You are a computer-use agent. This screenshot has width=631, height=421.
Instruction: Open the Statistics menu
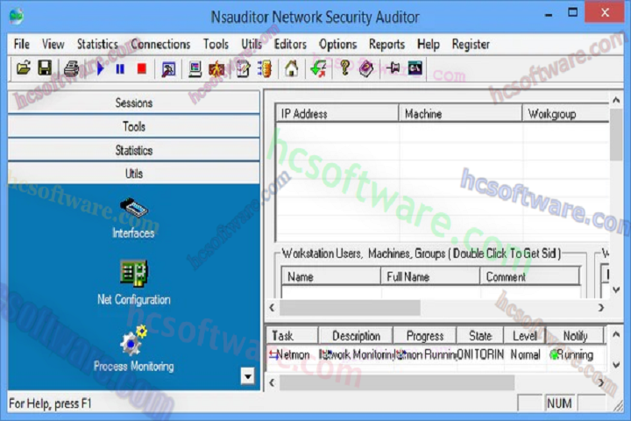(97, 44)
